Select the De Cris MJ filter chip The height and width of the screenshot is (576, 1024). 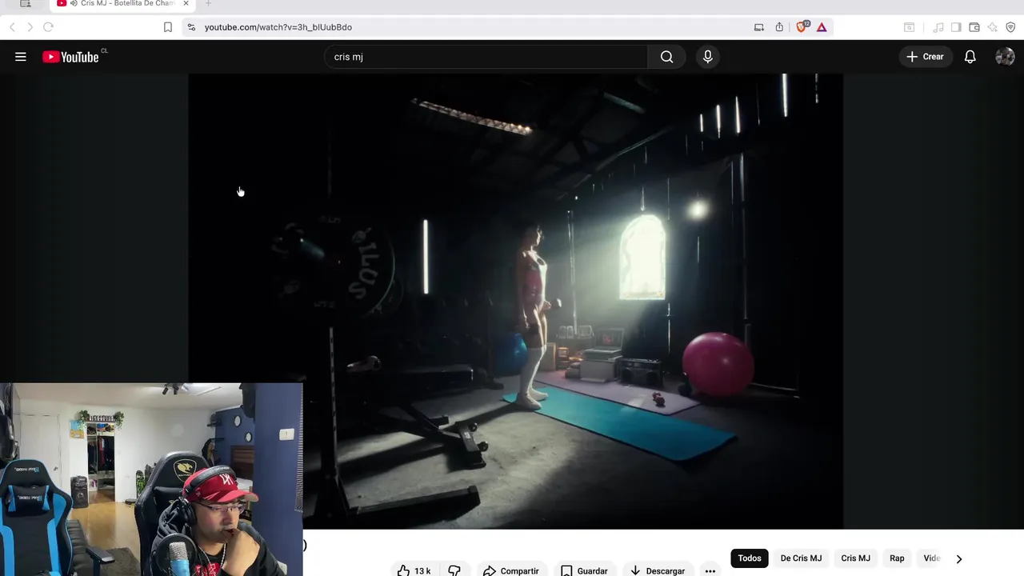pyautogui.click(x=801, y=558)
